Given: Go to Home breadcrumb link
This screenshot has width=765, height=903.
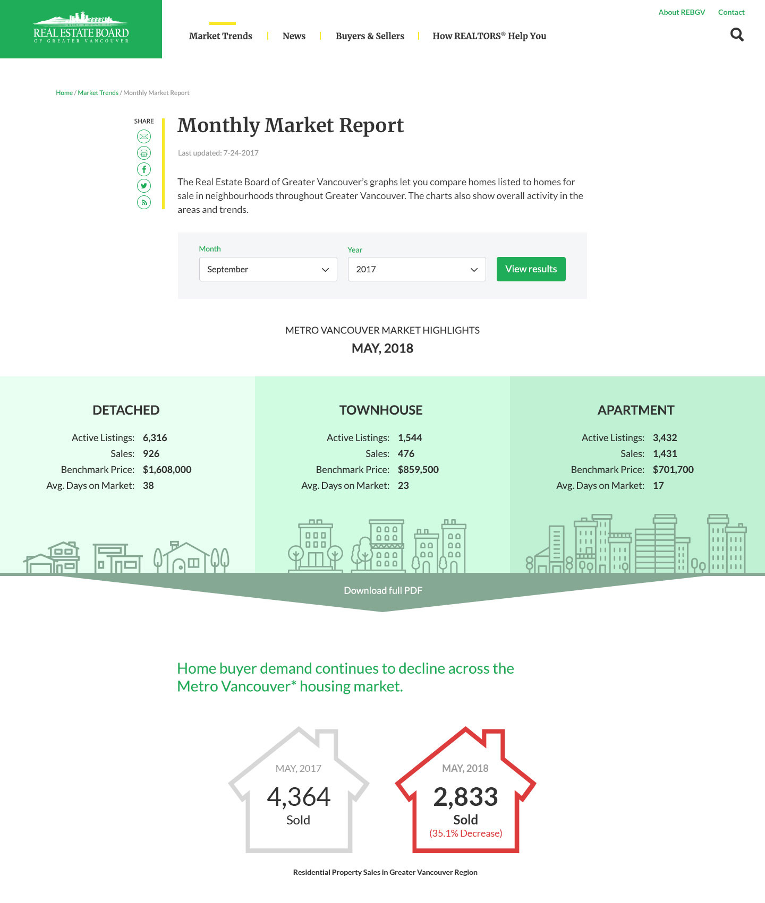Looking at the screenshot, I should point(64,93).
